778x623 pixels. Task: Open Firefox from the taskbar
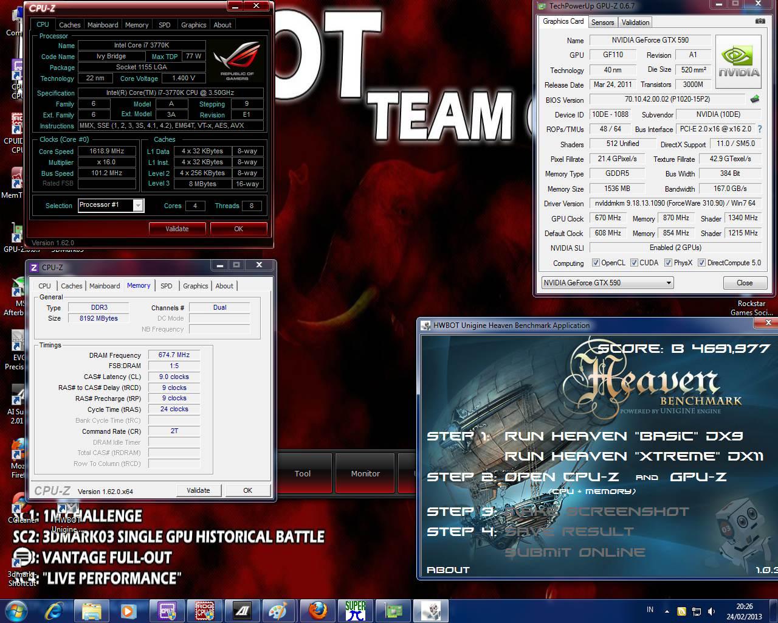[x=317, y=610]
